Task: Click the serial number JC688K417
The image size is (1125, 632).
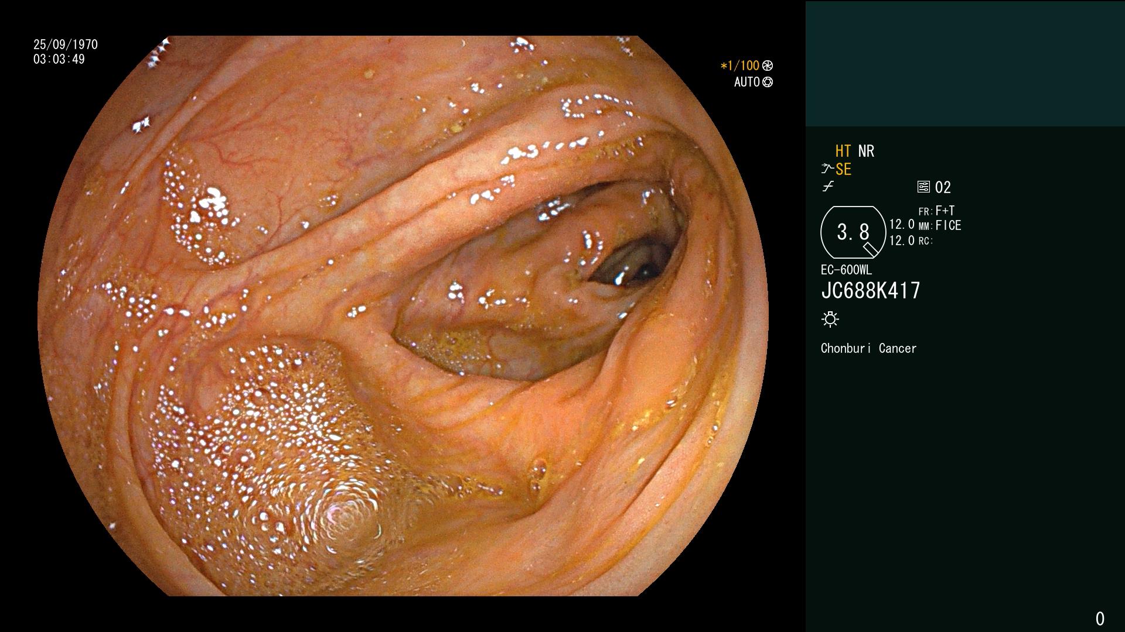Action: pos(871,290)
